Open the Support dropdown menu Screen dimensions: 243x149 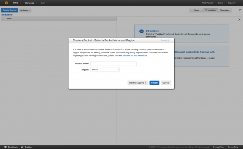pos(232,3)
